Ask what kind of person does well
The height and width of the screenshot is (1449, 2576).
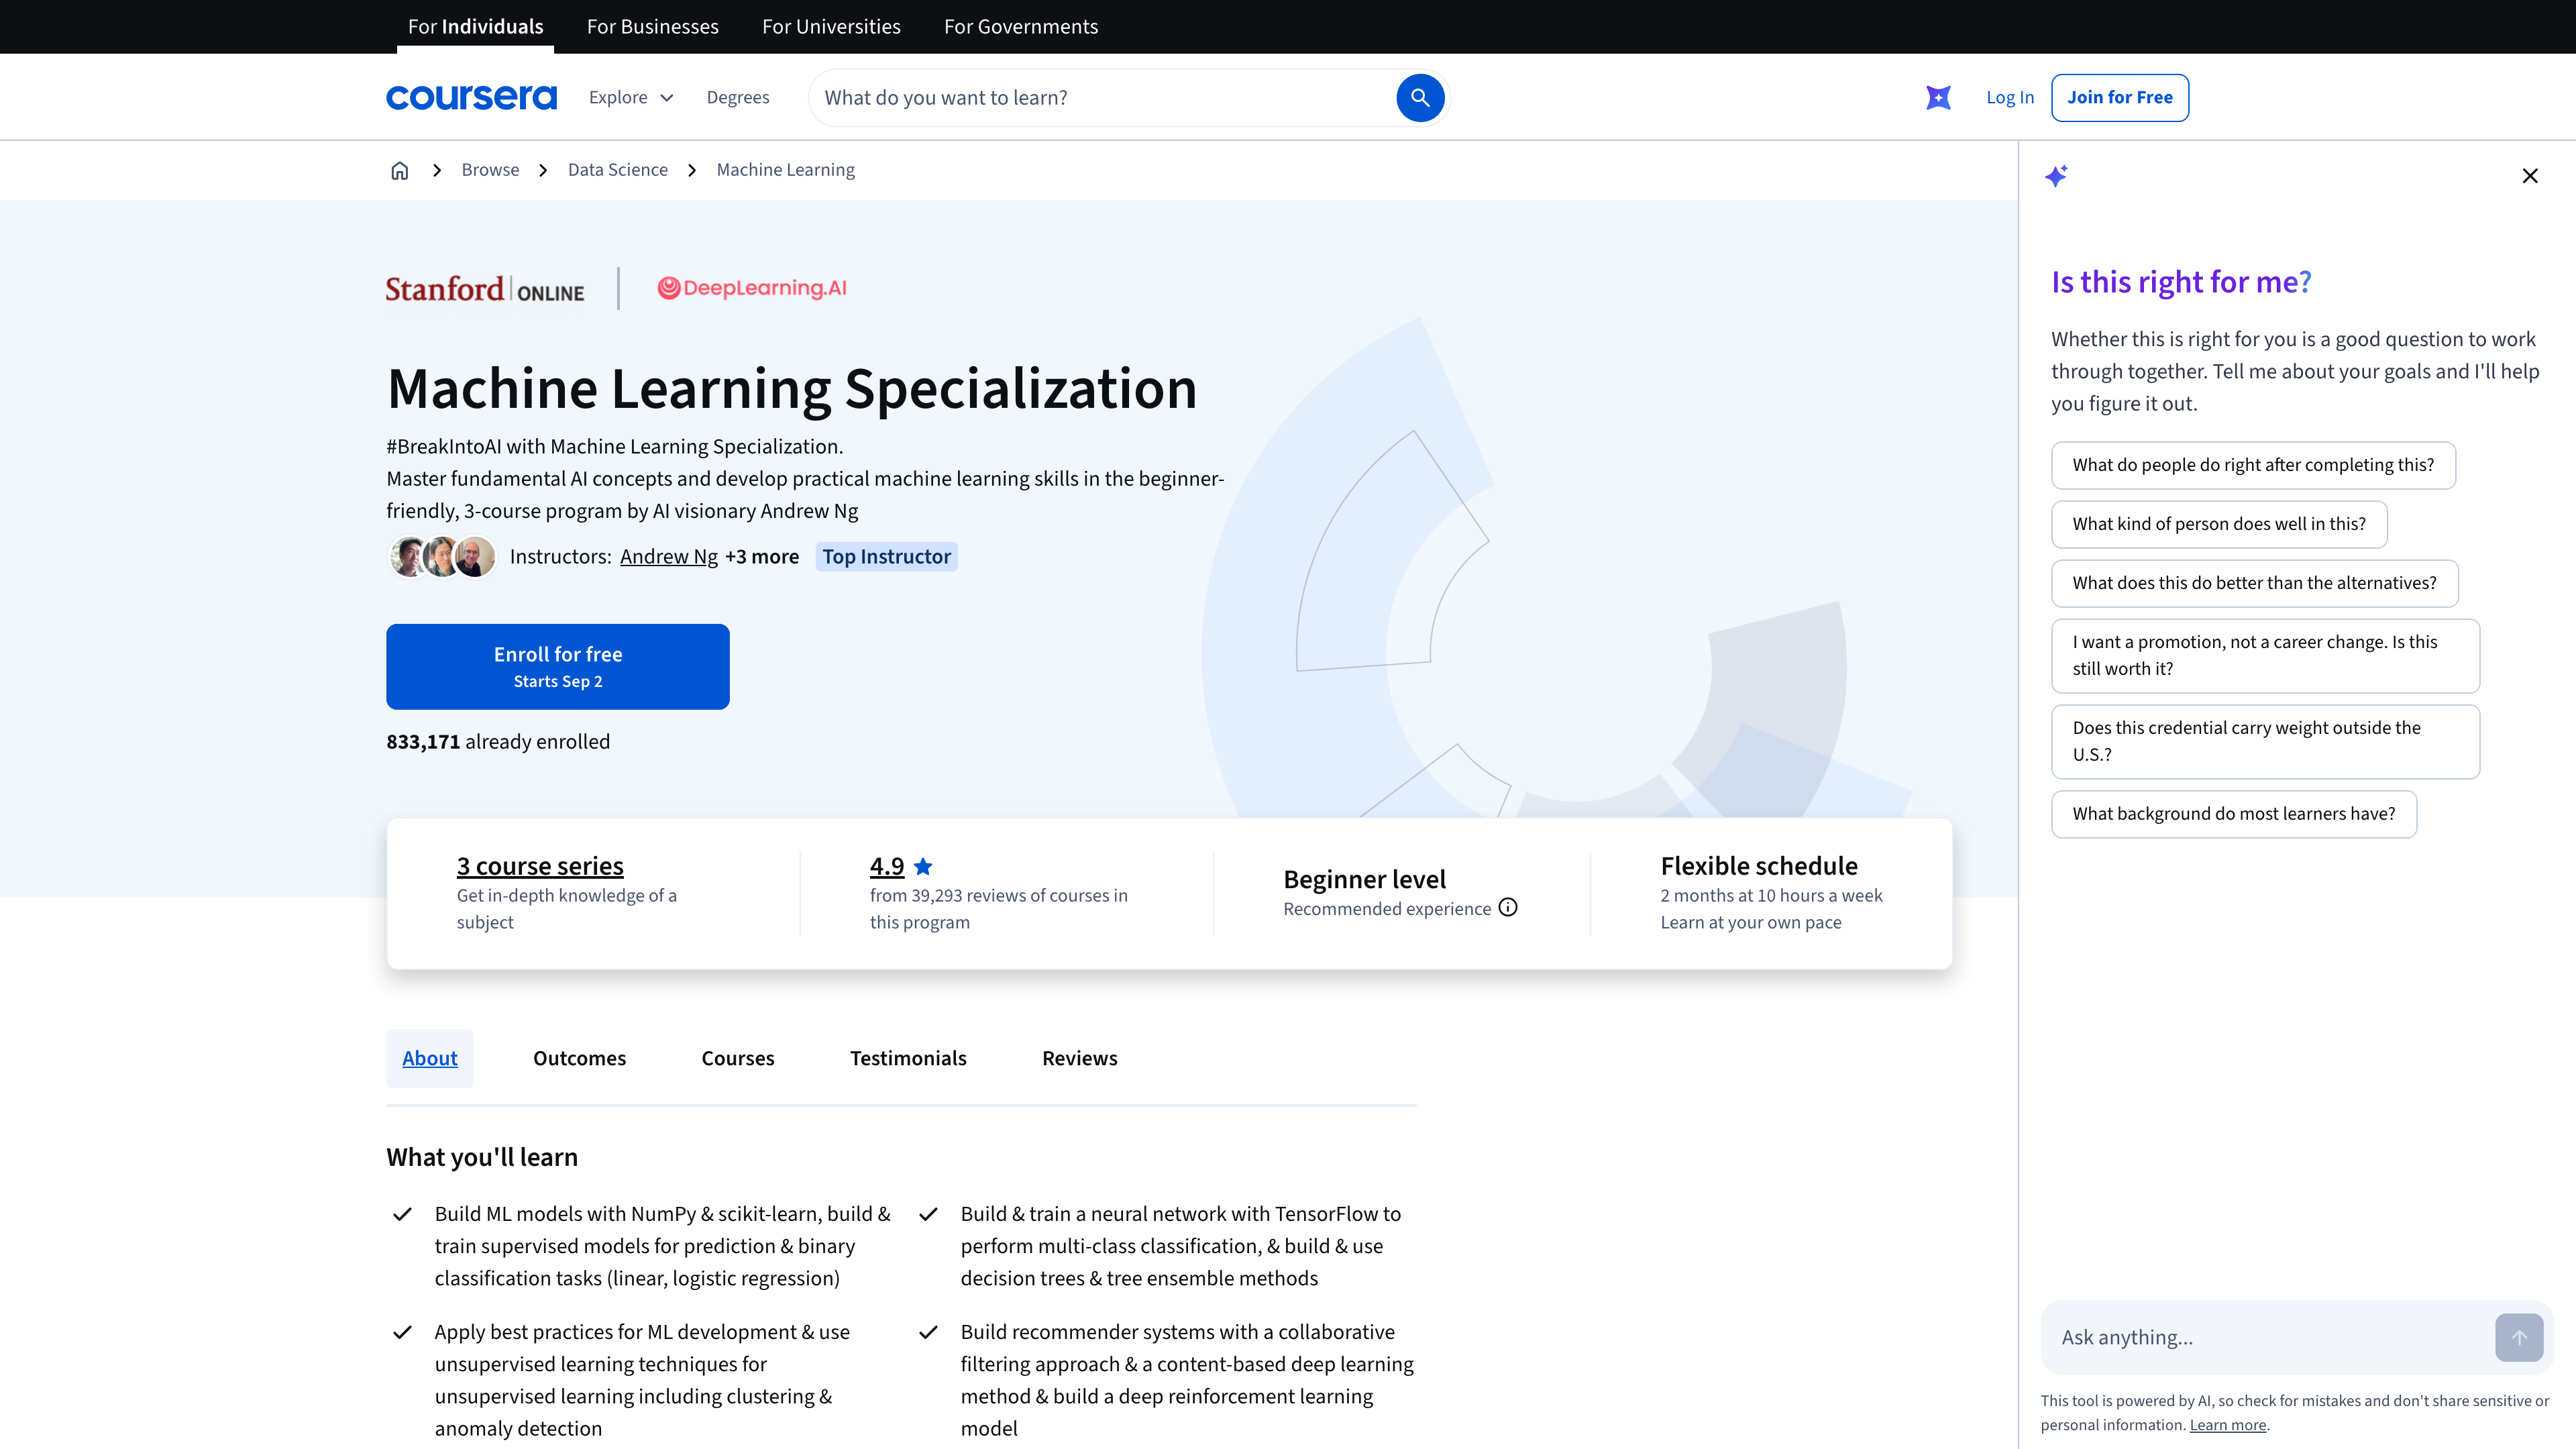point(2219,524)
